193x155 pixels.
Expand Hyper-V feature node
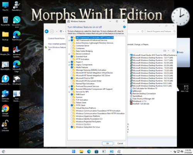pyautogui.click(x=69, y=62)
